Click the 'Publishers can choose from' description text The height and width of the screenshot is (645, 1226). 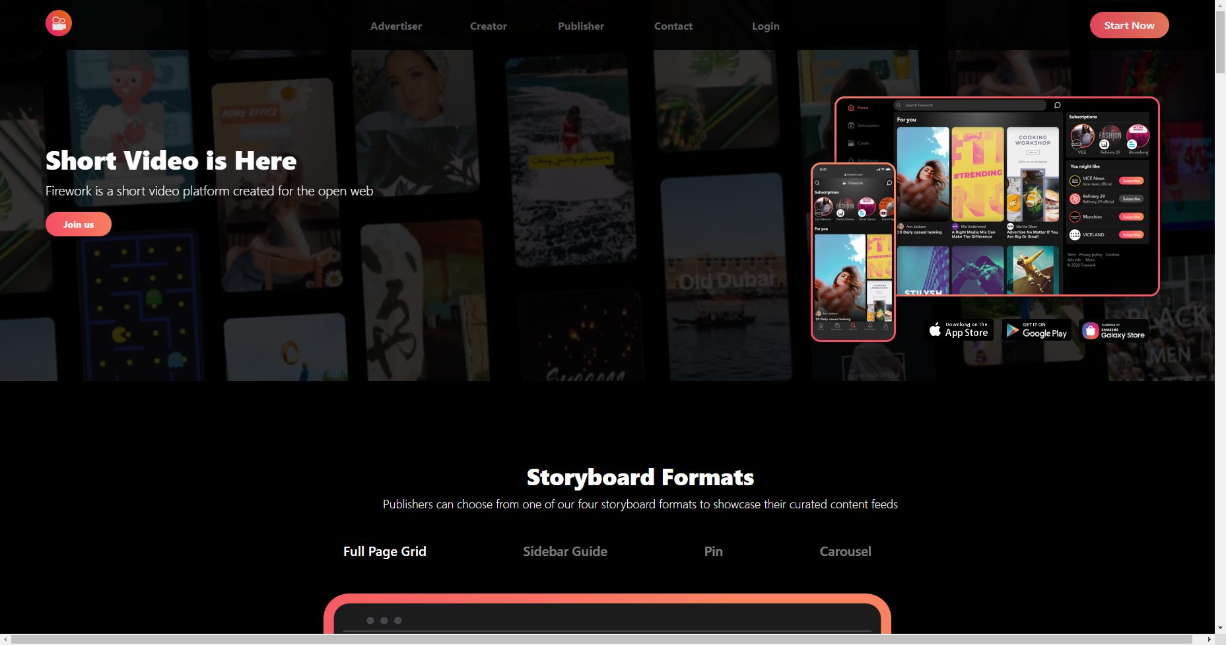click(x=640, y=504)
